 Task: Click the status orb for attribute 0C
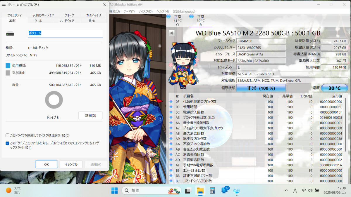(x=171, y=112)
